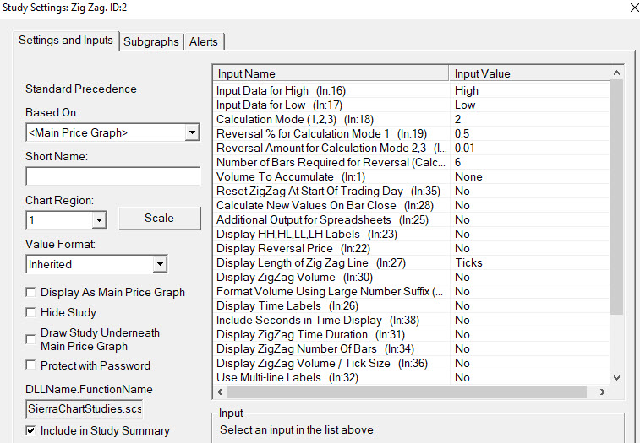Uncheck Include in Study Summary
This screenshot has height=443, width=640.
click(x=32, y=430)
